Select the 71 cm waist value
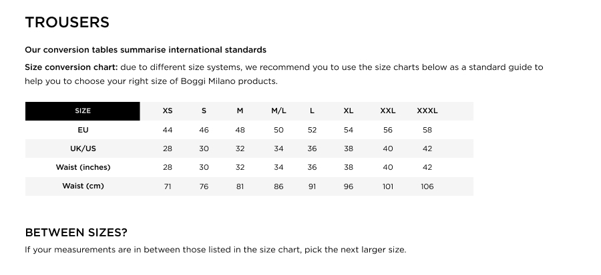This screenshot has width=601, height=275. [x=168, y=186]
